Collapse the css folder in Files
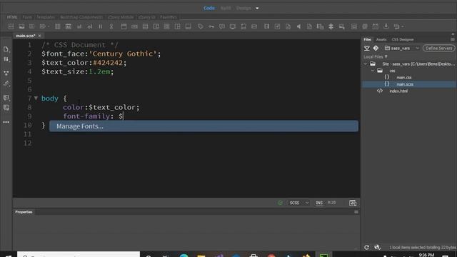457x257 pixels. point(373,71)
